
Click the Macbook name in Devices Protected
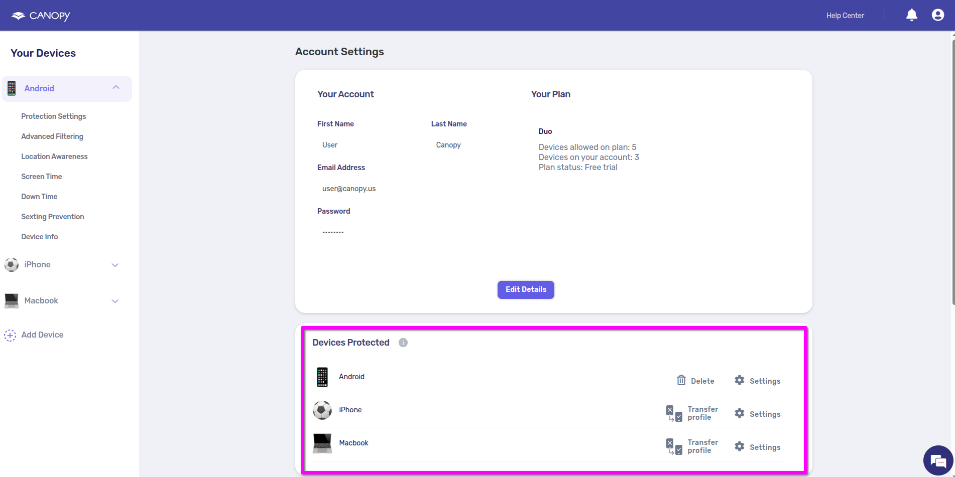point(353,443)
